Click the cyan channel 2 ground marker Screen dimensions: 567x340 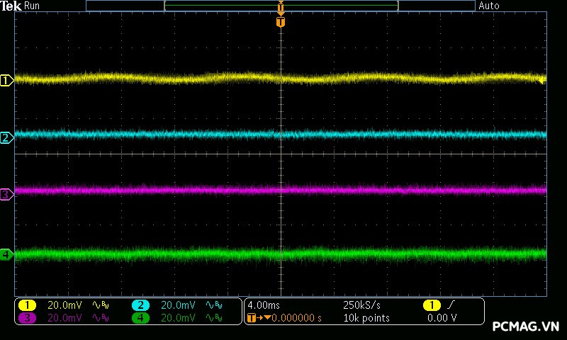(7, 137)
